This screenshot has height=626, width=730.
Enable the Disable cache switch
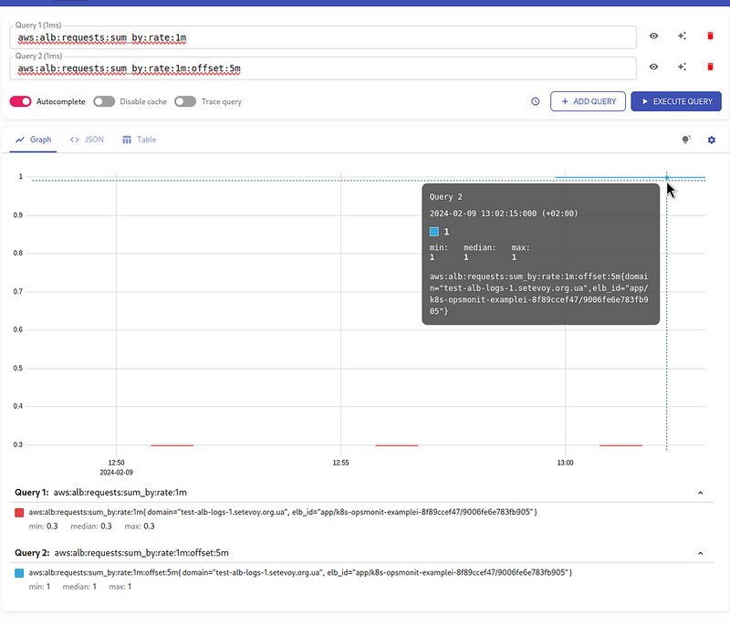coord(104,101)
